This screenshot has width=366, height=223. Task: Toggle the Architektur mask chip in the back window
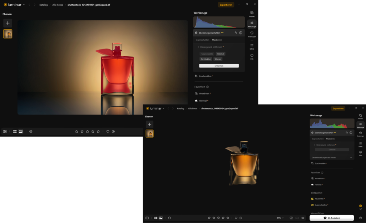point(206,59)
